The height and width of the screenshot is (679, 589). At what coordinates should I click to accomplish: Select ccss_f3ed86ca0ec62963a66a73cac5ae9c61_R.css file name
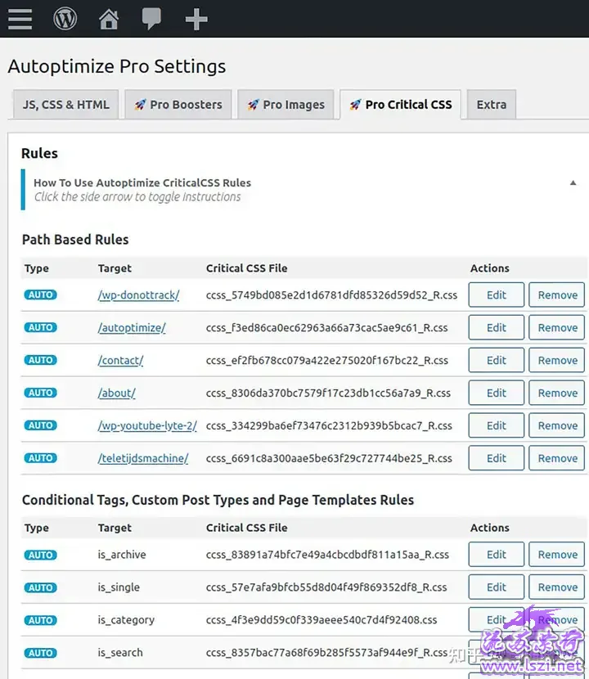327,328
